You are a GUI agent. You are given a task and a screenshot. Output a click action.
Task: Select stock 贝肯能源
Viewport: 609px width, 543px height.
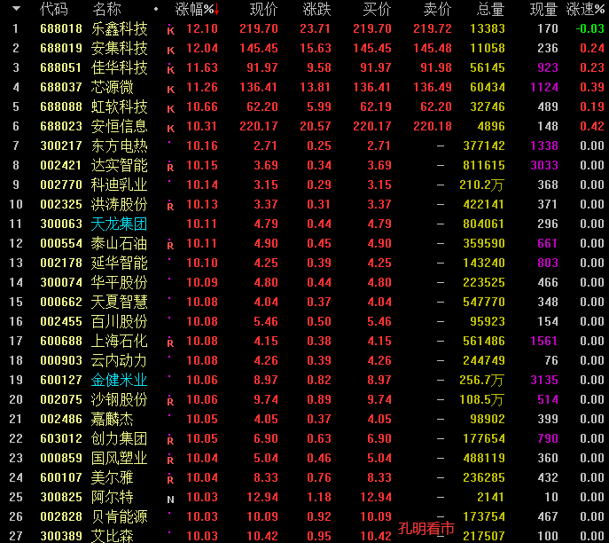[x=120, y=516]
